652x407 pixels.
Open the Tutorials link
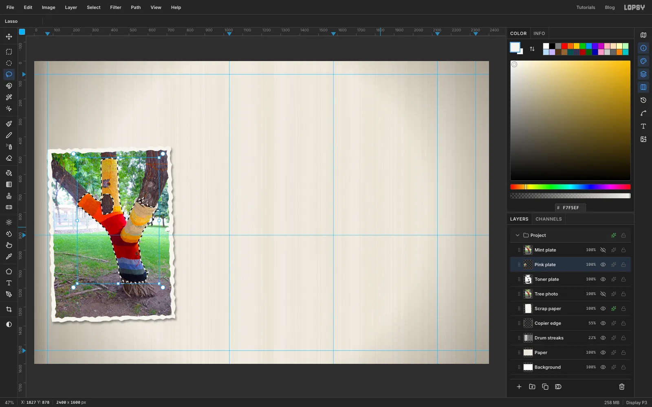tap(586, 7)
